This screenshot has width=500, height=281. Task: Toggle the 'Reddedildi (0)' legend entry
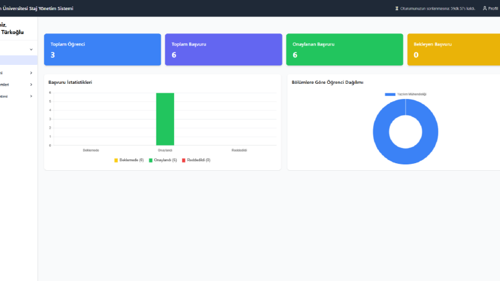click(196, 160)
